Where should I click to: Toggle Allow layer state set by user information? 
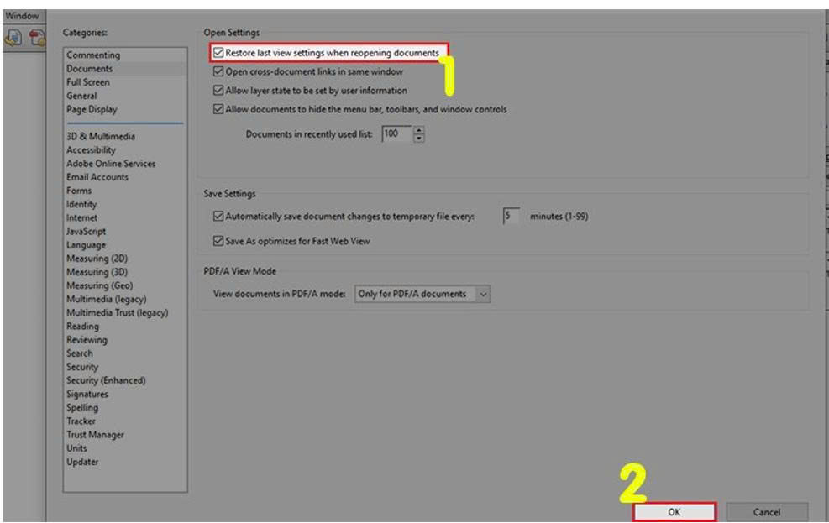(218, 91)
